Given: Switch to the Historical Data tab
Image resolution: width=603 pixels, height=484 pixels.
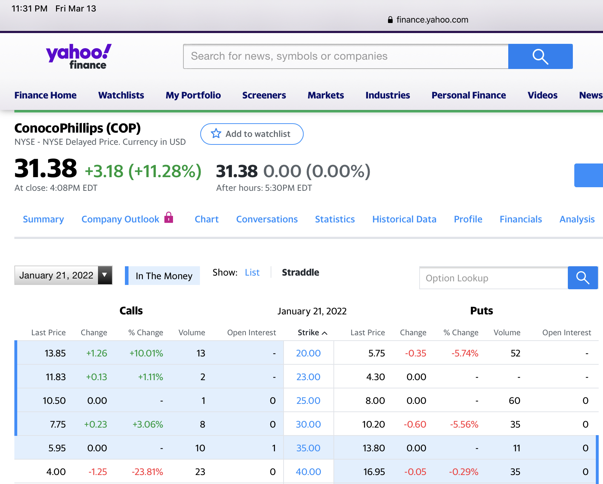Looking at the screenshot, I should [x=404, y=219].
